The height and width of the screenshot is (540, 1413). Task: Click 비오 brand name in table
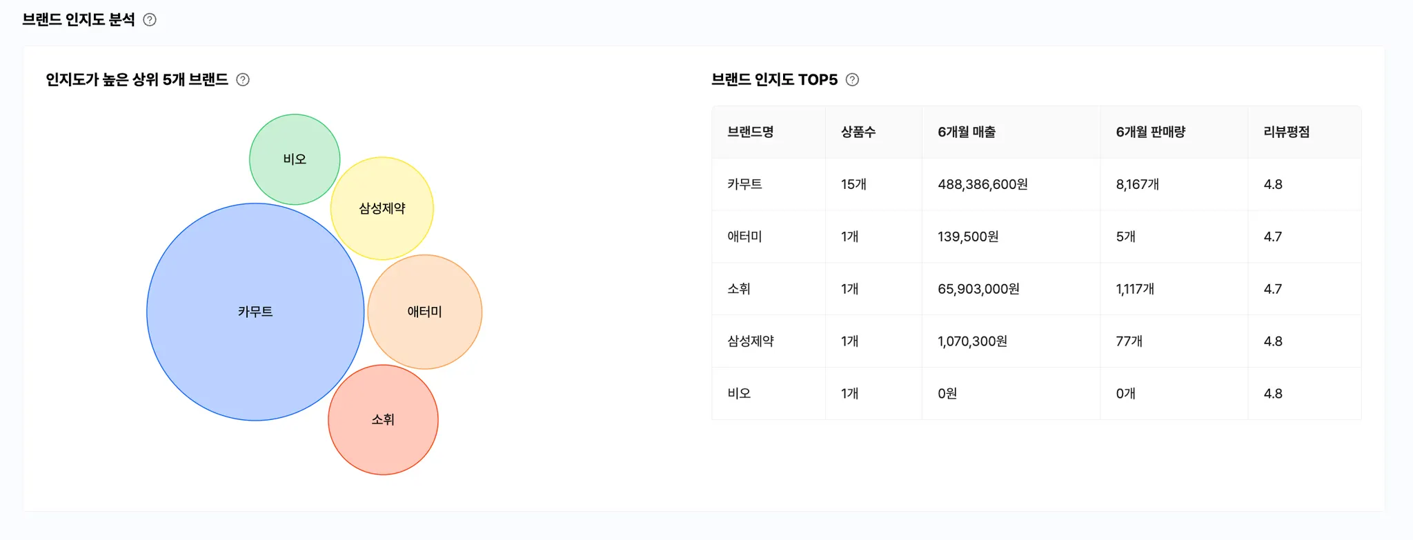point(739,394)
